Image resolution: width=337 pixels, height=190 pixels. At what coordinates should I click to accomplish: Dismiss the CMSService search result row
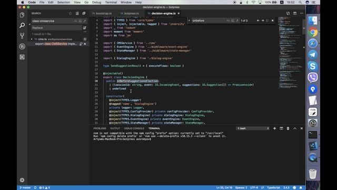point(85,44)
